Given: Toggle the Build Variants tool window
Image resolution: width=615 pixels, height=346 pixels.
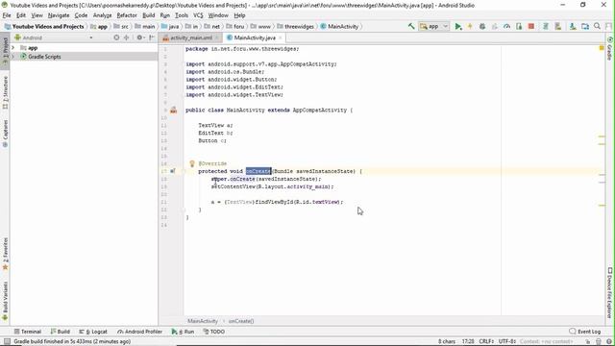Looking at the screenshot, I should 5,302.
